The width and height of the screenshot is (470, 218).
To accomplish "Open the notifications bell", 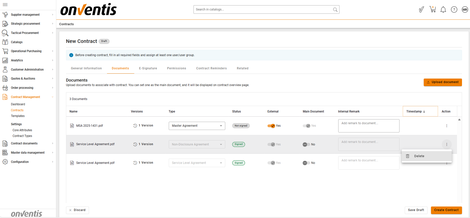I will (x=443, y=10).
